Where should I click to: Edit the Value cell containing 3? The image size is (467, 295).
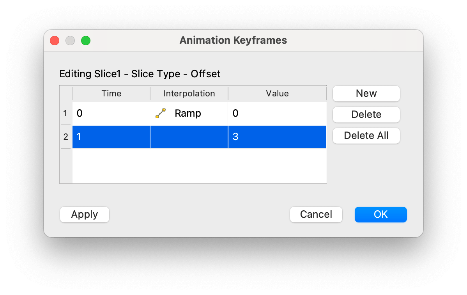[x=277, y=137]
